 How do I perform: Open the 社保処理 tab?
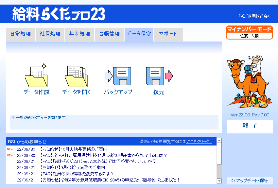tap(50, 35)
